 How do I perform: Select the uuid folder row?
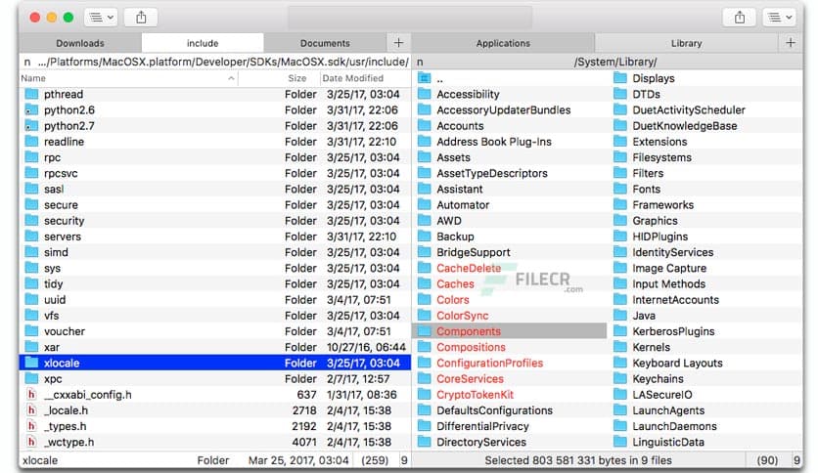(215, 299)
